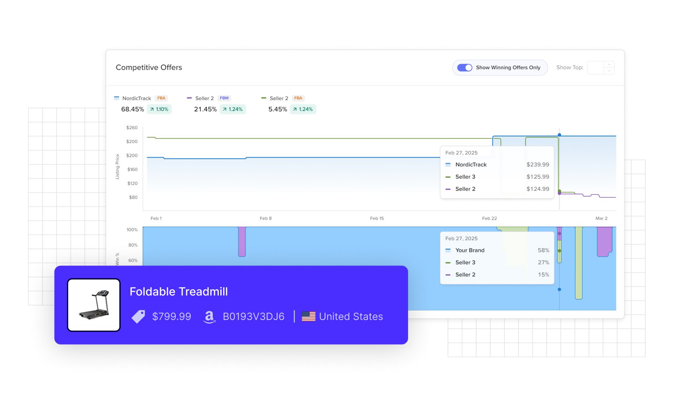The width and height of the screenshot is (679, 394).
Task: Toggle the Show Winning Offers Only switch
Action: [465, 68]
